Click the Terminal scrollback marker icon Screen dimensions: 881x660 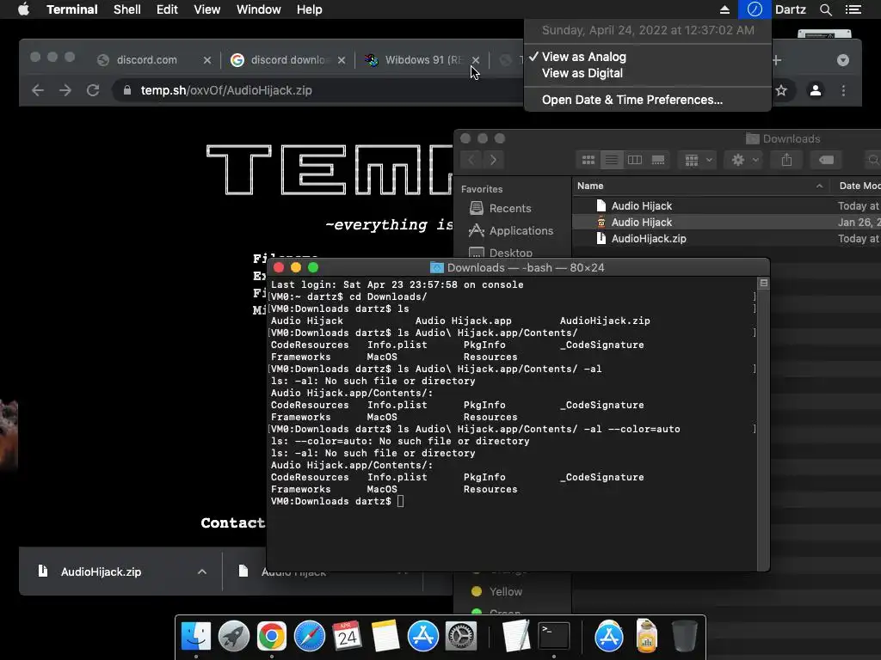pos(764,284)
